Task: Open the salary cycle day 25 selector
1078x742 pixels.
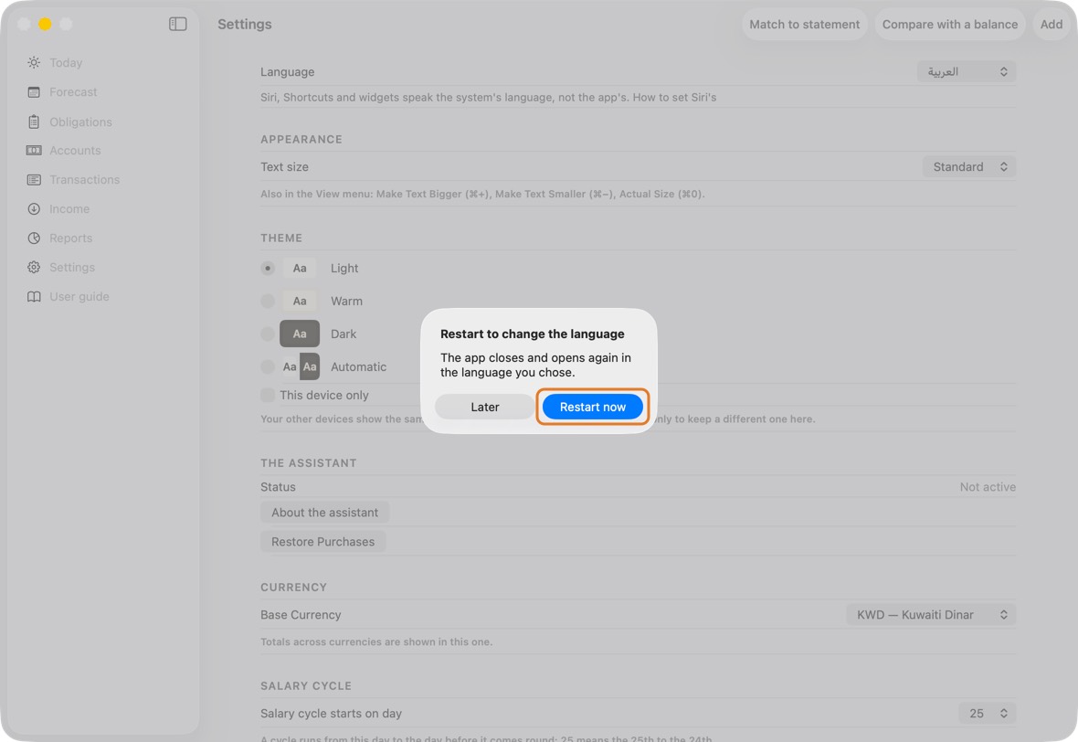Action: coord(988,714)
